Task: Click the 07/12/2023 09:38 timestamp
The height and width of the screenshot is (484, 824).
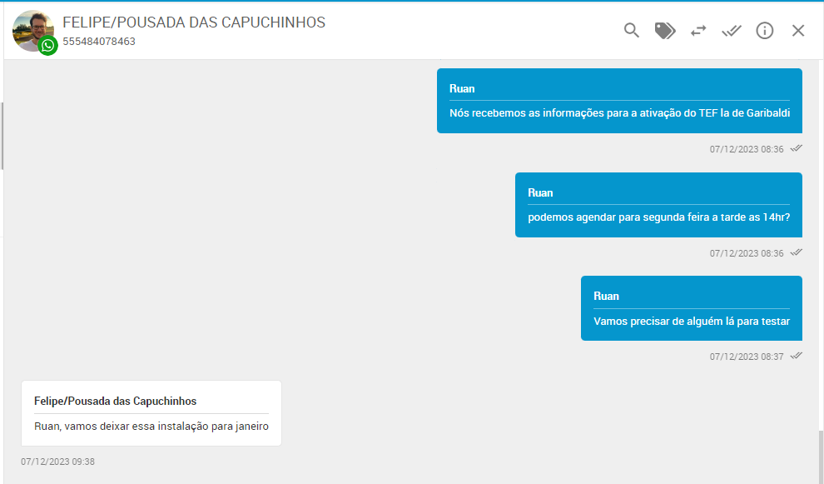Action: [58, 462]
